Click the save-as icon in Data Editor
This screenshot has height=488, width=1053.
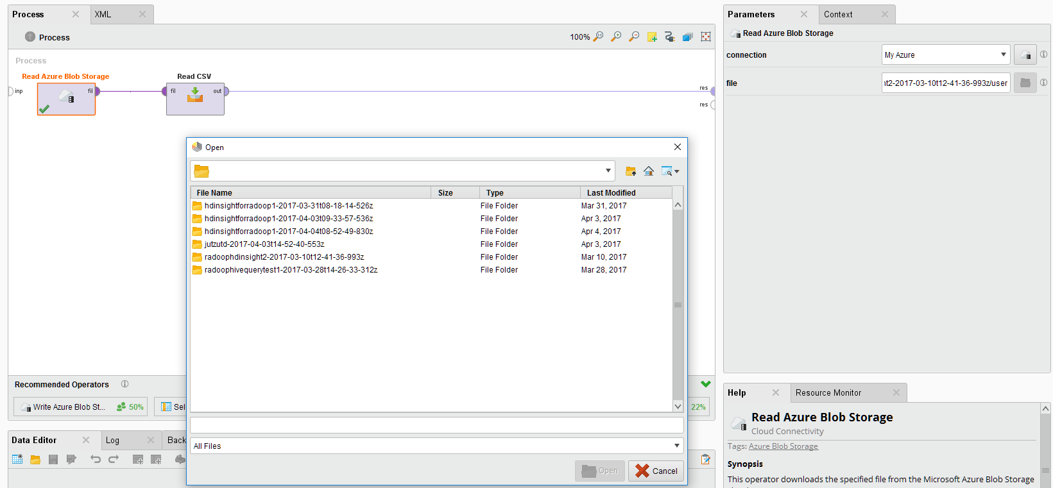tap(71, 459)
